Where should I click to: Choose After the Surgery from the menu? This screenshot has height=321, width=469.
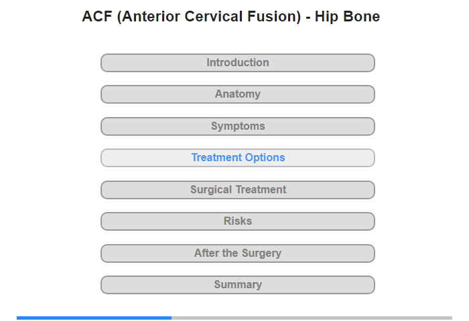pyautogui.click(x=237, y=253)
